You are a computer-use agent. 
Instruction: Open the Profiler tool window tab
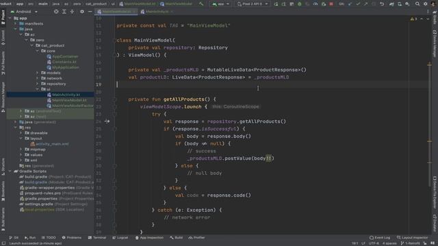tap(196, 238)
